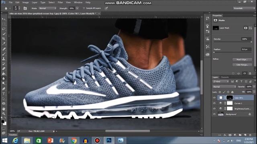Select the Crop tool
The image size is (257, 144).
[x=4, y=39]
